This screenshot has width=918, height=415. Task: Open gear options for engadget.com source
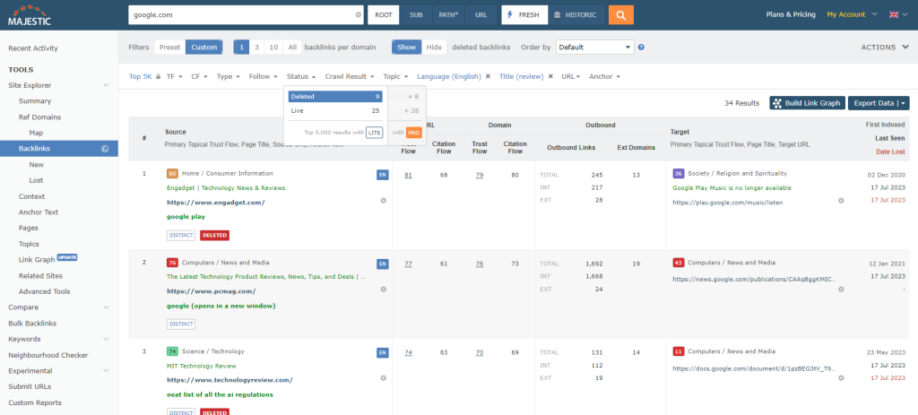click(384, 200)
